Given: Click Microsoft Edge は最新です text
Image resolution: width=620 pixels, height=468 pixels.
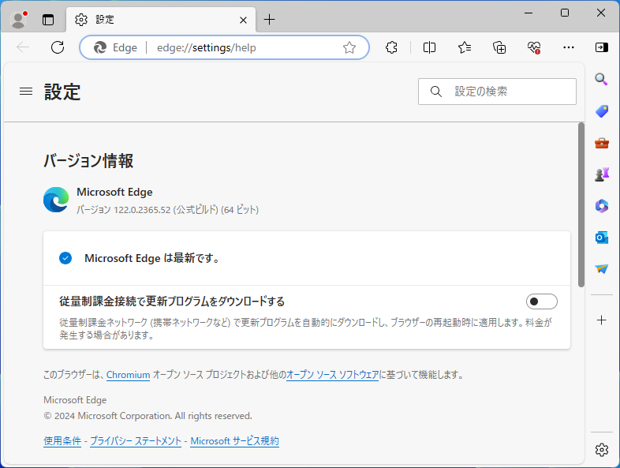Looking at the screenshot, I should coord(152,258).
